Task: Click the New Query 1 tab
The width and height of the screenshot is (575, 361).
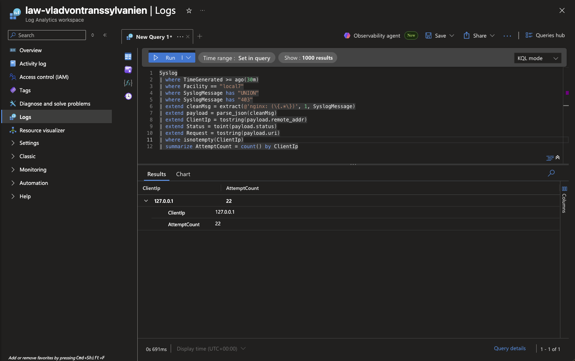Action: [154, 37]
